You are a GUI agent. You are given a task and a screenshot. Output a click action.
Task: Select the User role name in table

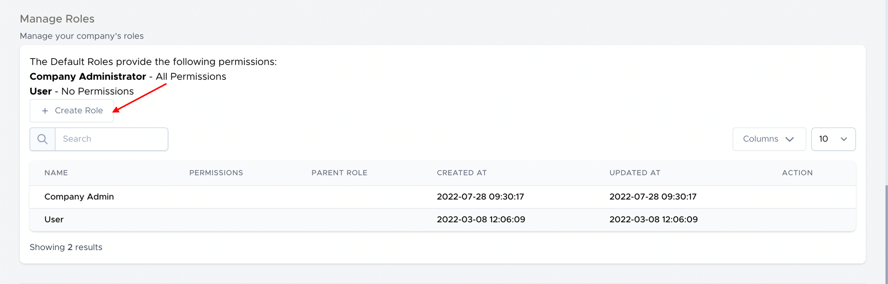(x=54, y=219)
